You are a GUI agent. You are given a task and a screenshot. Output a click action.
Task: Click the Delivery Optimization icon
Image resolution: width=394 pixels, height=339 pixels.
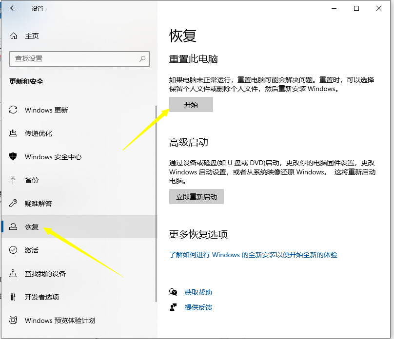(x=14, y=133)
